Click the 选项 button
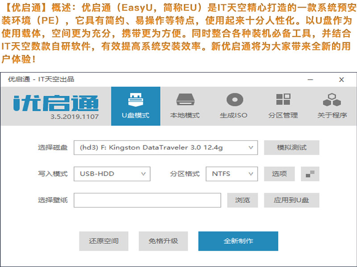Viewport: 357px width, 267px height. point(279,174)
